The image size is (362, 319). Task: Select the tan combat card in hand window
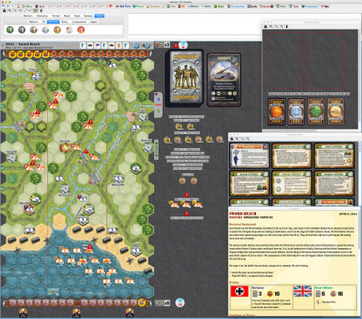point(336,112)
